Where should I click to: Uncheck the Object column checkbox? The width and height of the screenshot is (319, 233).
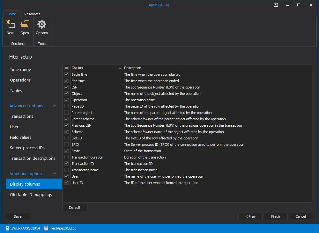point(67,94)
